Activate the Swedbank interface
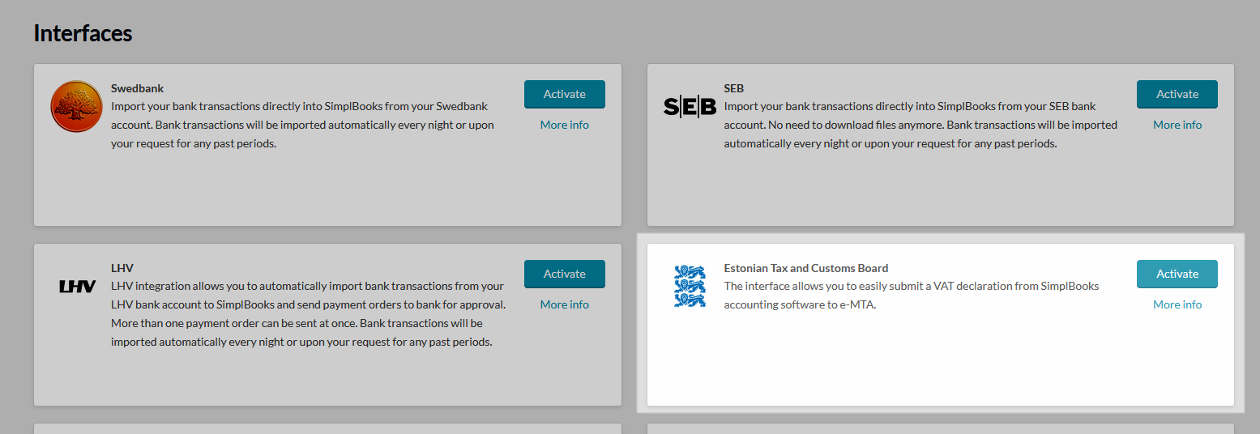This screenshot has width=1260, height=434. 565,94
